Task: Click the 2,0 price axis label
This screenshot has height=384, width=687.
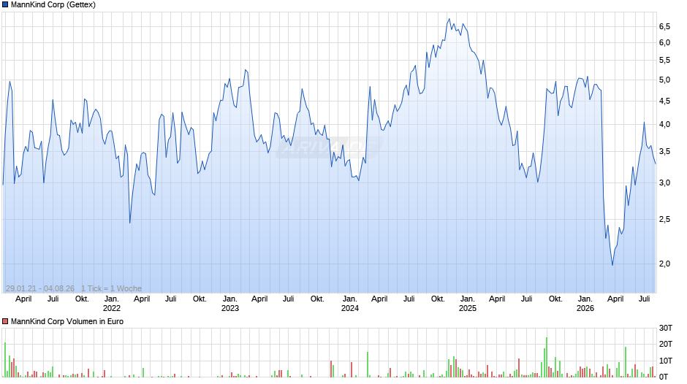Action: [664, 264]
